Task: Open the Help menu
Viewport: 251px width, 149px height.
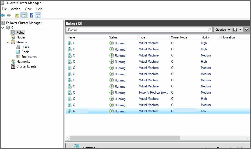Action: coord(39,9)
